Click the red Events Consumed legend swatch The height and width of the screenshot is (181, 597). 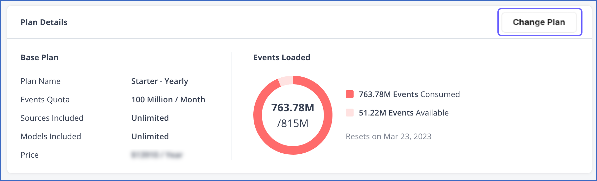click(x=350, y=94)
